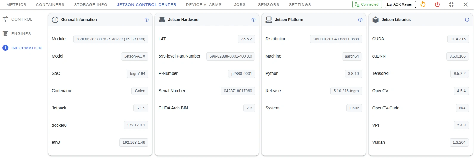The image size is (474, 159).
Task: Select the Engines sidebar item
Action: 21,34
